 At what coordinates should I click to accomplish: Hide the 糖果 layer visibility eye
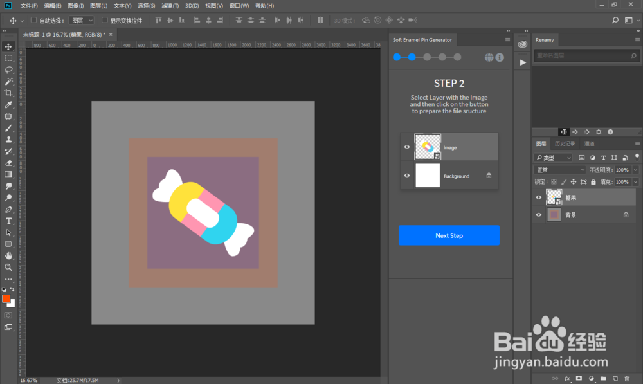coord(538,197)
